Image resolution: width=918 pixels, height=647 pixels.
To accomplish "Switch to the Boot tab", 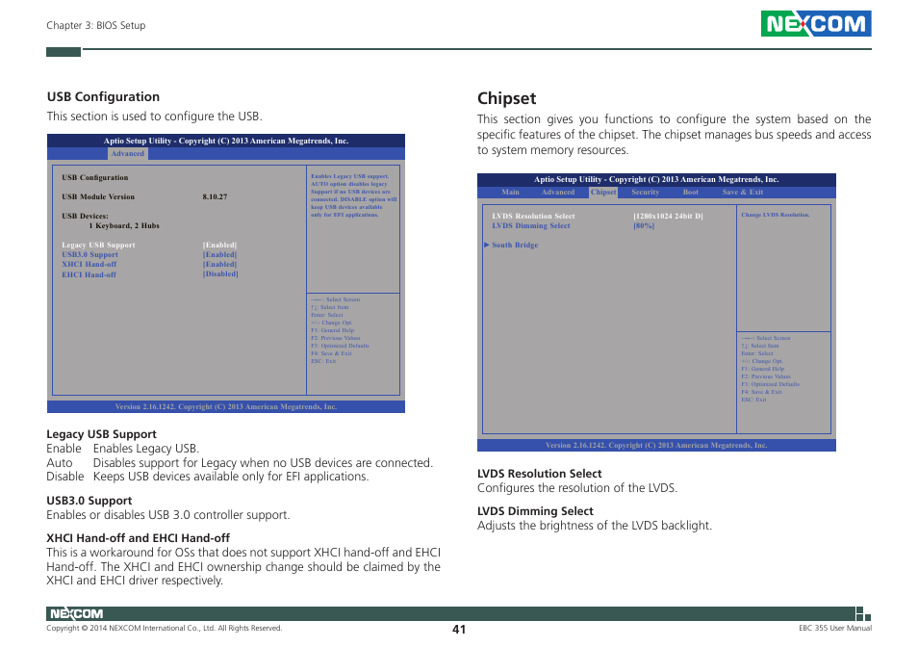I will tap(690, 192).
